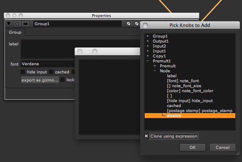Expand the Input2 tree entry

tap(148, 46)
